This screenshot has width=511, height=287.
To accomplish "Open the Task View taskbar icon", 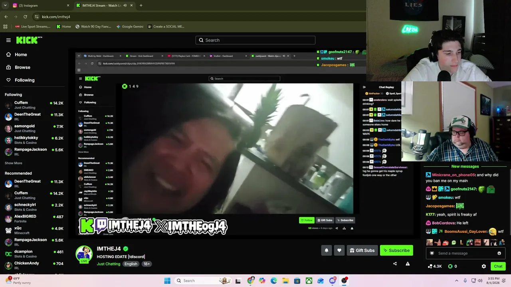I will (238, 281).
